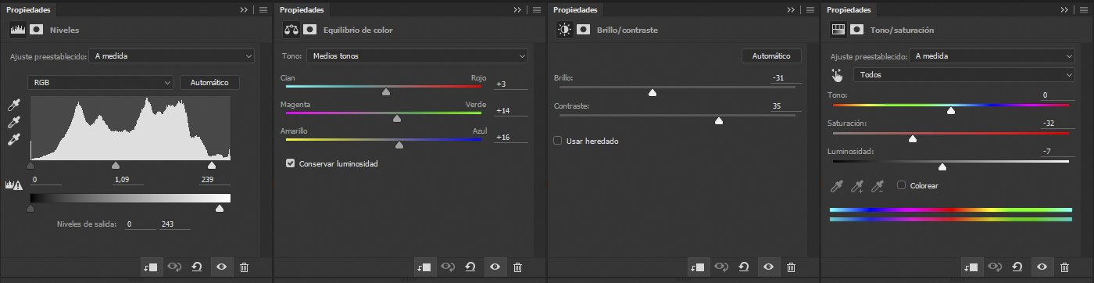This screenshot has height=283, width=1094.
Task: Click Automático button in Brillo/contraste
Action: point(771,56)
